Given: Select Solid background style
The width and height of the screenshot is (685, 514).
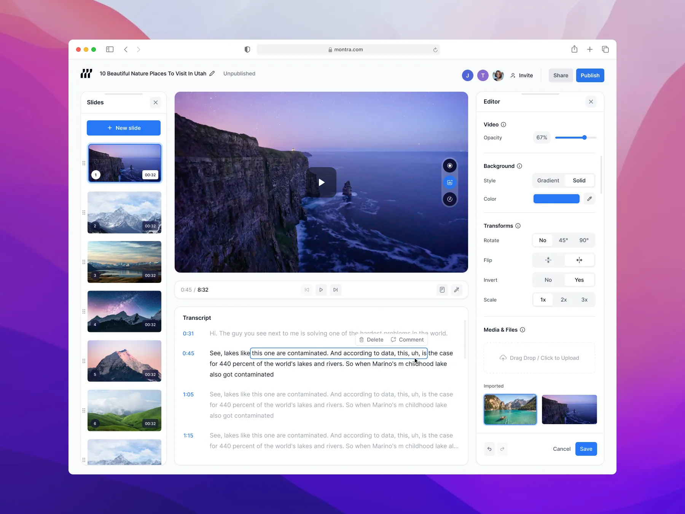Looking at the screenshot, I should [579, 180].
